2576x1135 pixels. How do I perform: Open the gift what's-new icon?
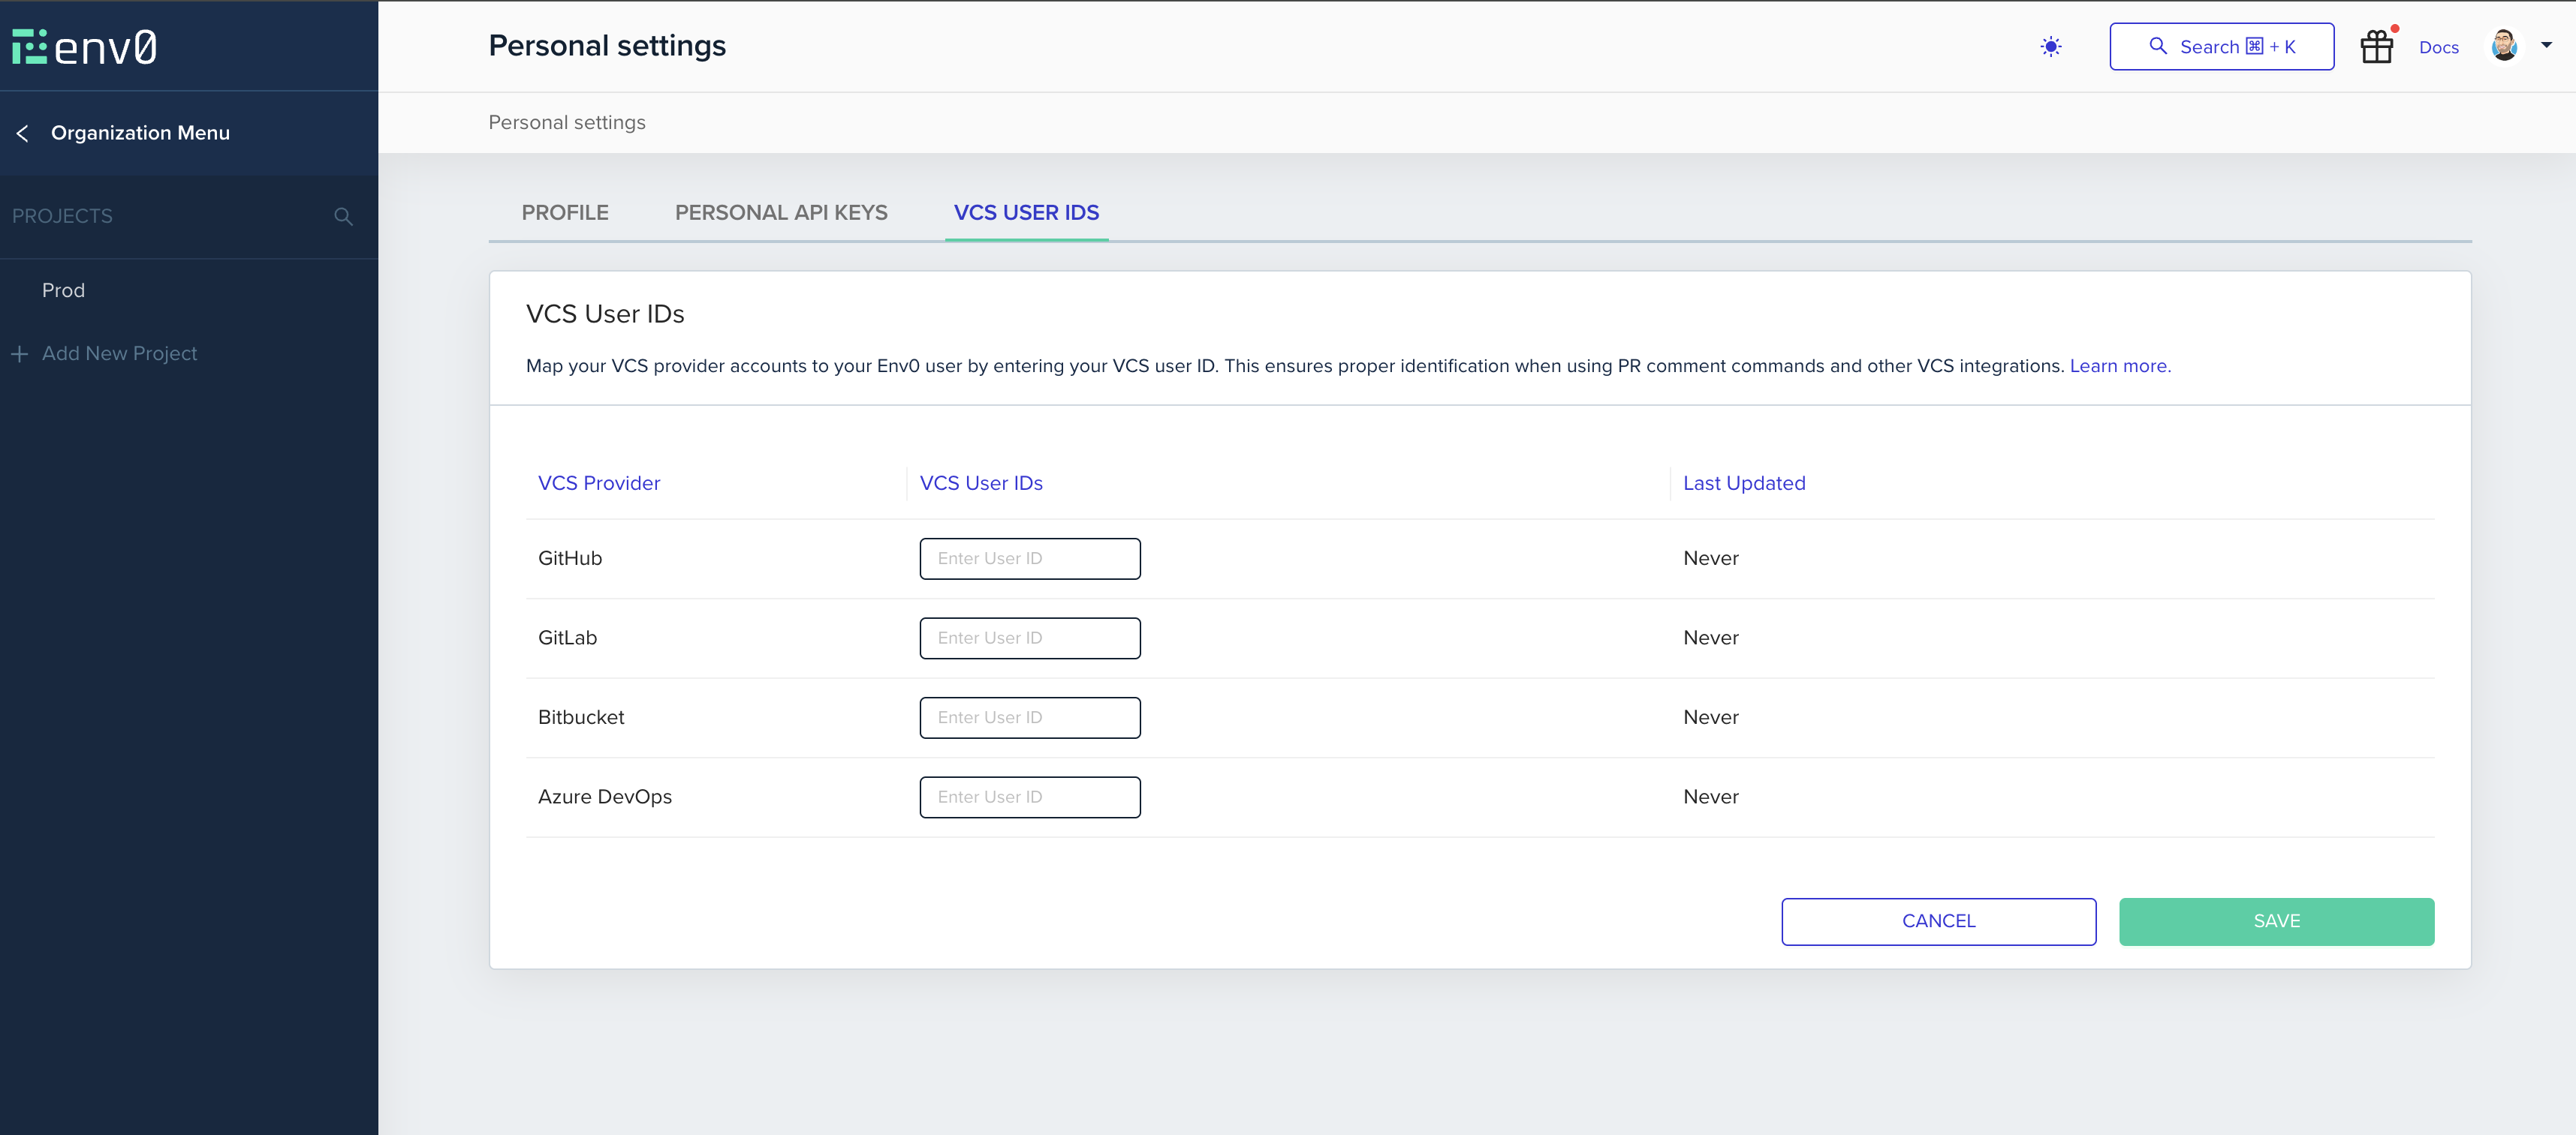[x=2376, y=47]
